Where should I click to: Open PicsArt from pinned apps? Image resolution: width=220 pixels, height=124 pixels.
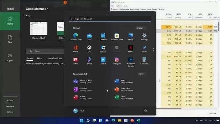point(89,61)
